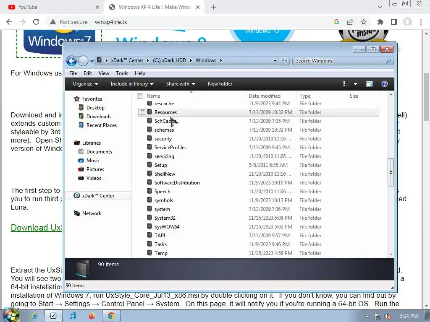430x322 pixels.
Task: Select the Setup folder icon
Action: pos(149,165)
